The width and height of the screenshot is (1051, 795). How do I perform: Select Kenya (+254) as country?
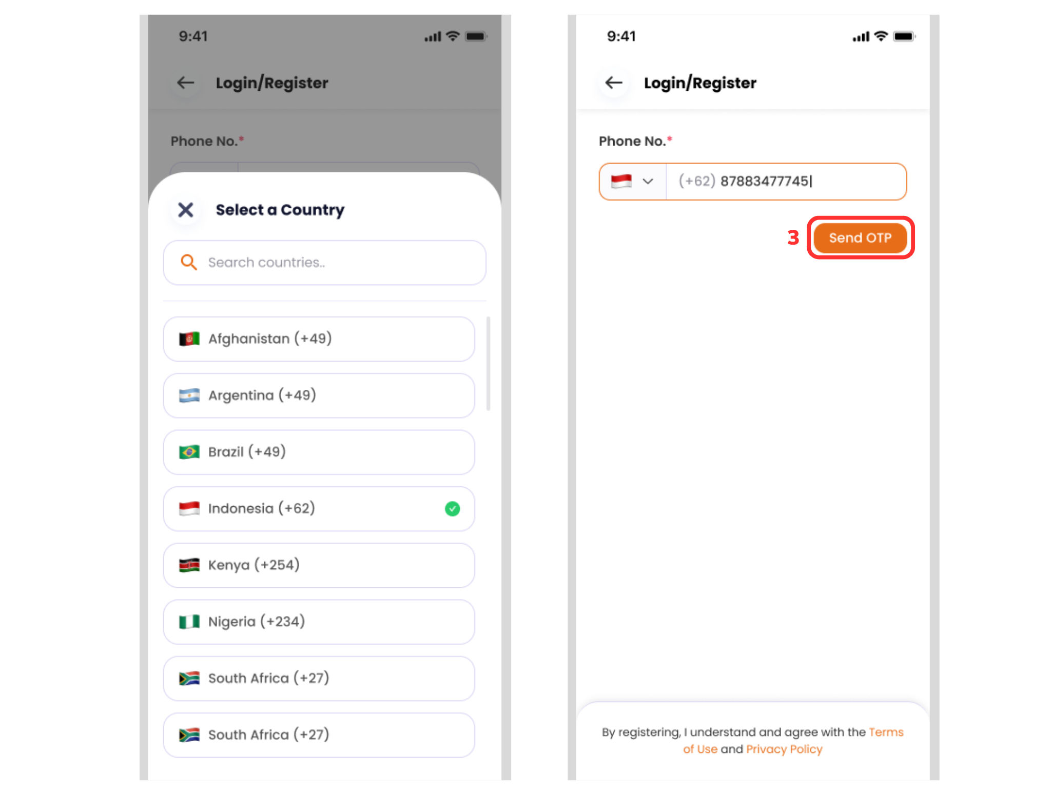pos(319,565)
